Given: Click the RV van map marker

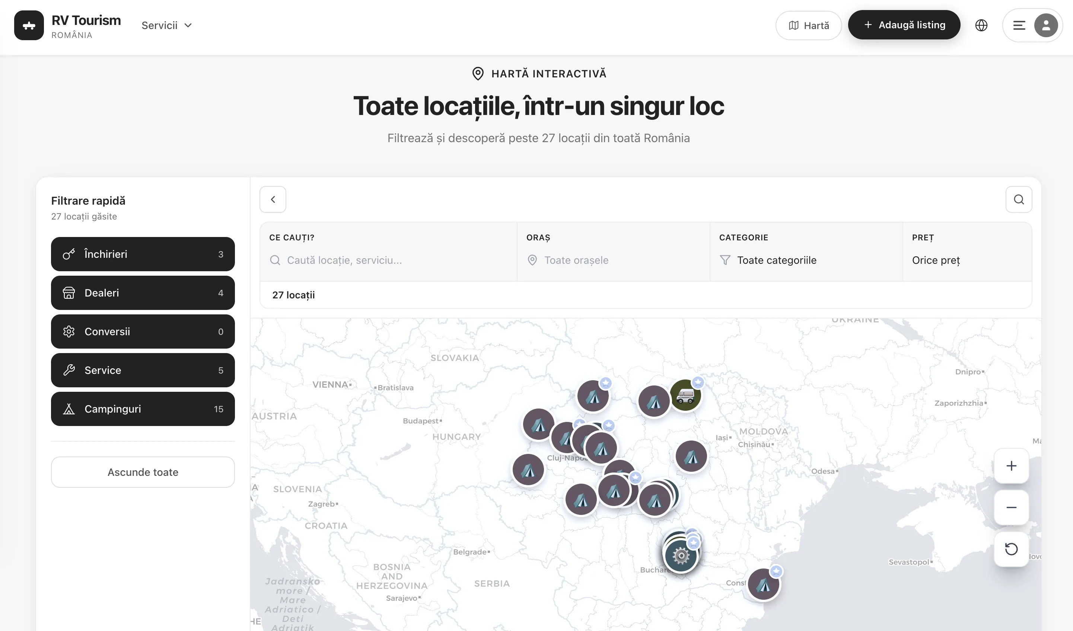Looking at the screenshot, I should tap(685, 396).
